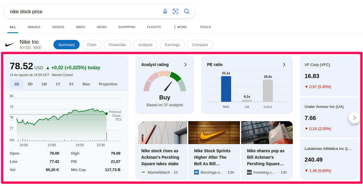This screenshot has width=363, height=186.
Task: Switch chart range to 1Y
Action: [58, 84]
